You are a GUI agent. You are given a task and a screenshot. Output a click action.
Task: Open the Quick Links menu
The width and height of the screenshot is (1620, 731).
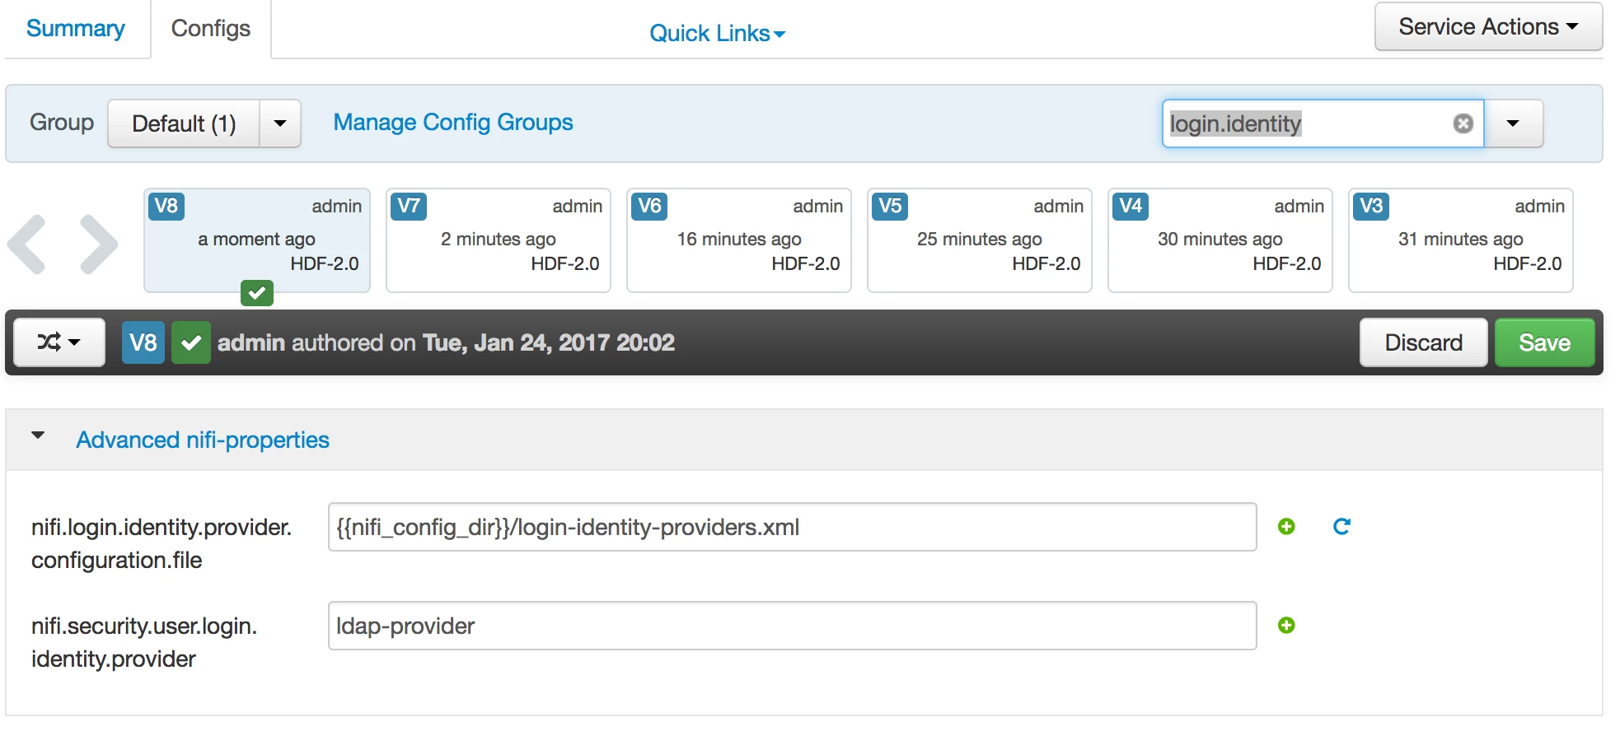point(717,33)
